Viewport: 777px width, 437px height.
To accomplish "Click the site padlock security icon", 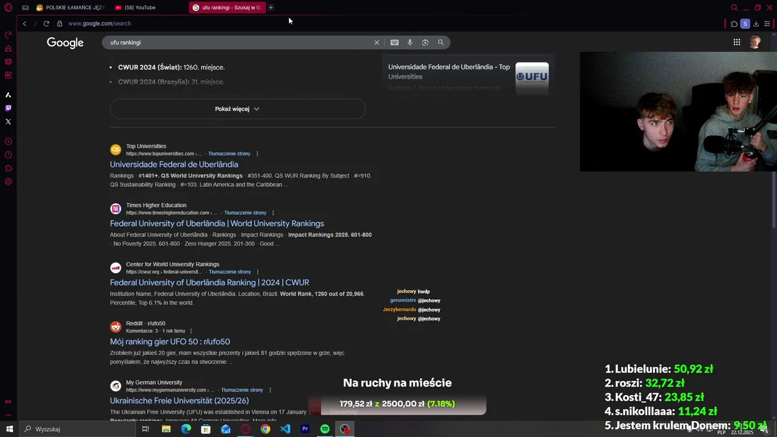I will pos(59,24).
